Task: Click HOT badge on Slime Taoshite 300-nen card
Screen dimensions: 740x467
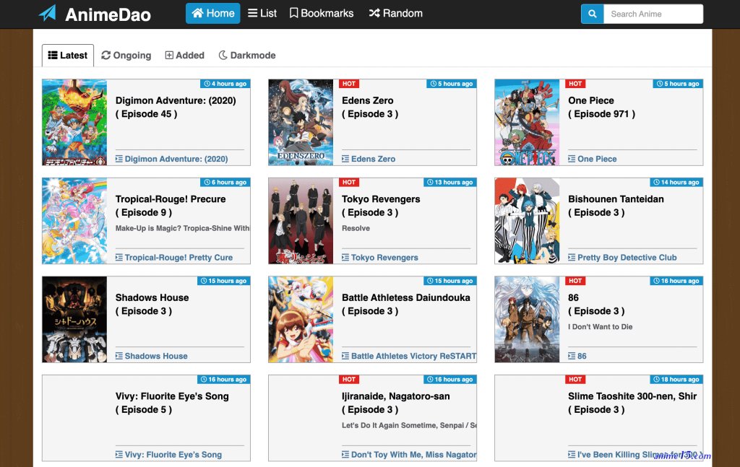Action: coord(575,380)
